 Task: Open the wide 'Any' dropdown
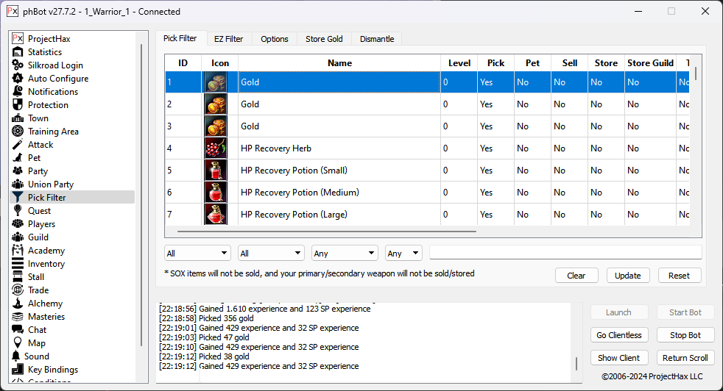click(345, 254)
